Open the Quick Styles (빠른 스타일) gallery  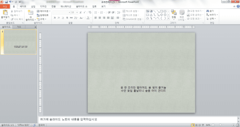(182, 15)
